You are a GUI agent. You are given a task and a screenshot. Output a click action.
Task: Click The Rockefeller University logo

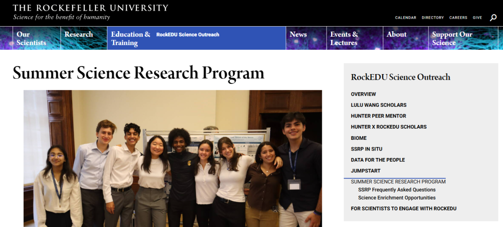(90, 8)
